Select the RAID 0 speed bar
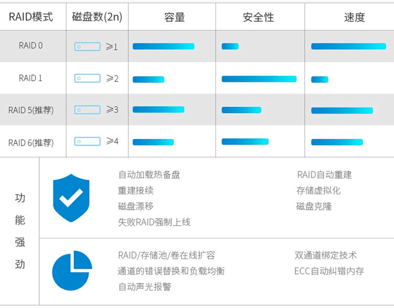394x308 pixels. (x=348, y=46)
